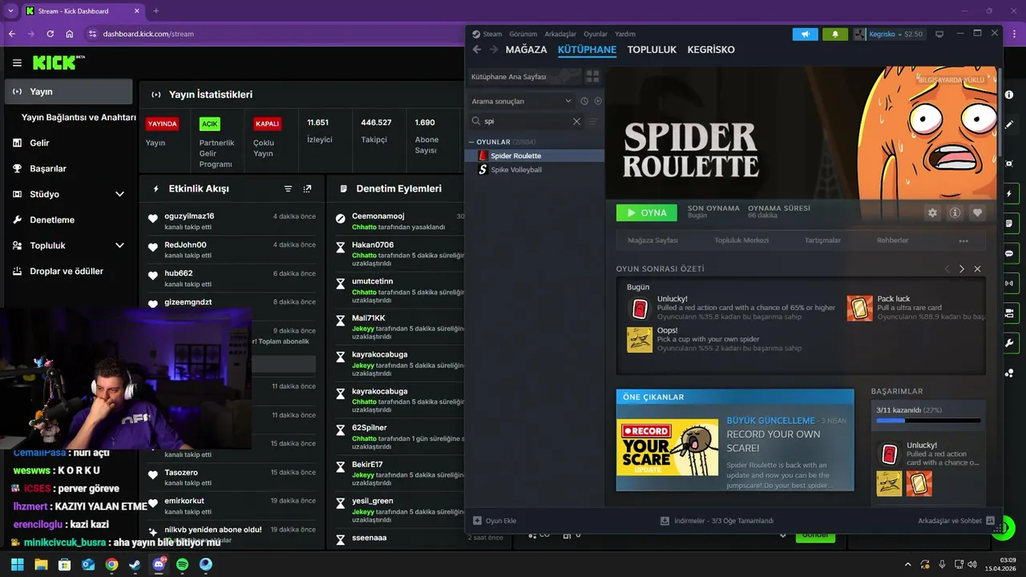The width and height of the screenshot is (1026, 577).
Task: Open Kütüphane Ana Sayfası button
Action: pyautogui.click(x=523, y=77)
